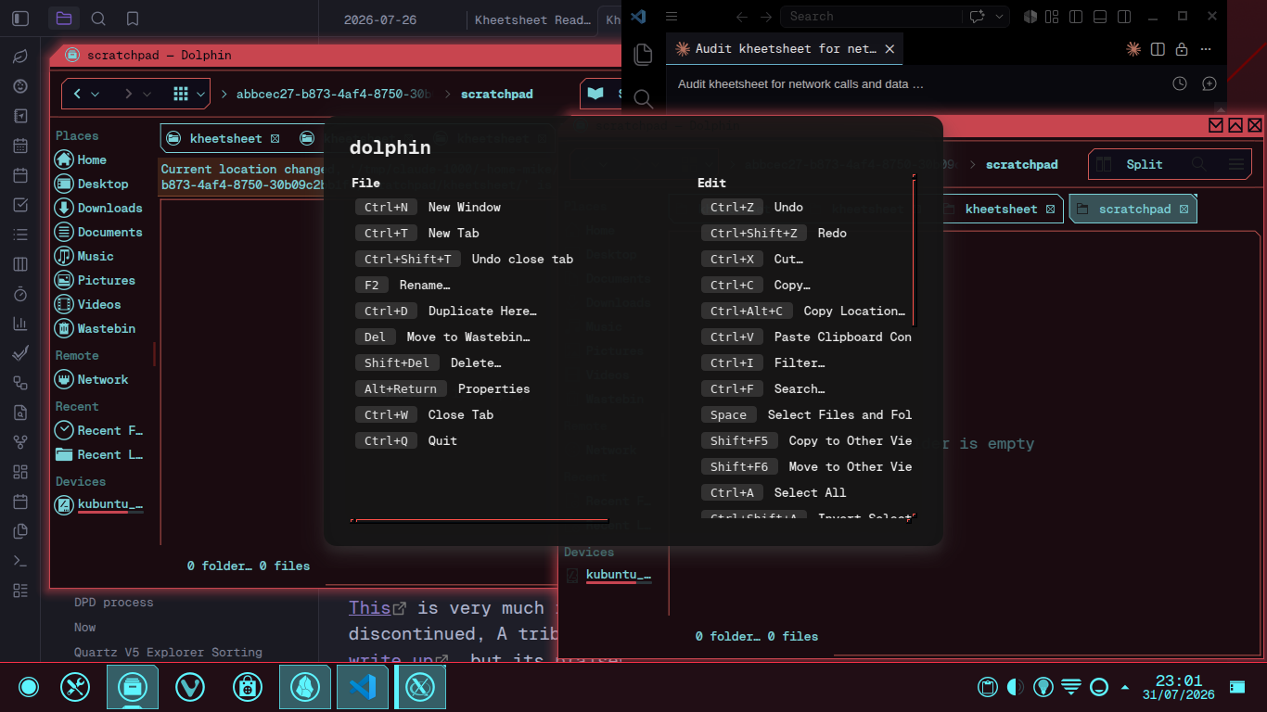Open forward-history dropdown in front Dolphin toolbar
Screen dimensions: 1267x712
click(x=147, y=94)
